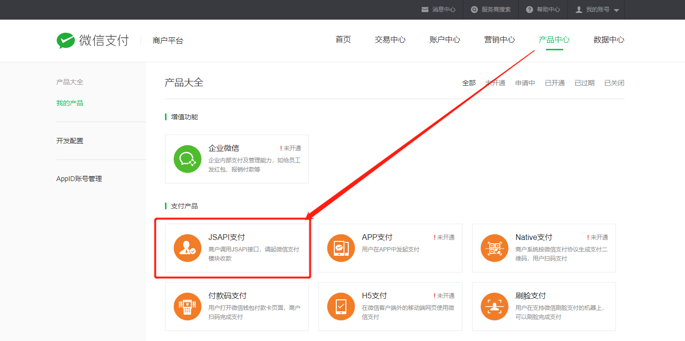Click 未开通 status on APP支付 card

pos(444,238)
